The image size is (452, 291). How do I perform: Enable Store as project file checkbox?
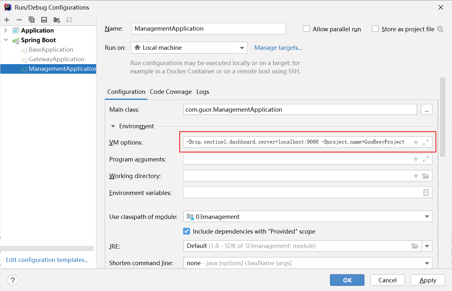click(x=375, y=29)
